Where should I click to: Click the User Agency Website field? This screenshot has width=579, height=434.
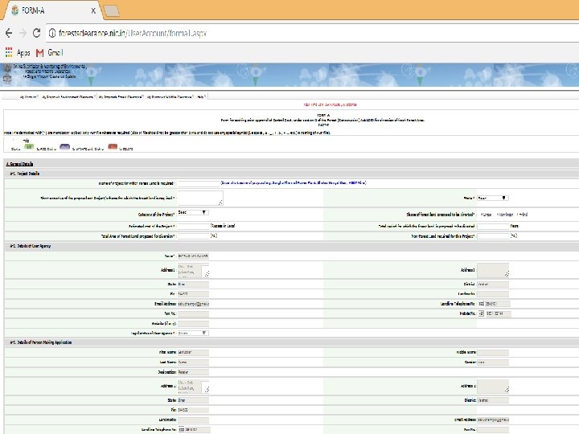[x=193, y=324]
